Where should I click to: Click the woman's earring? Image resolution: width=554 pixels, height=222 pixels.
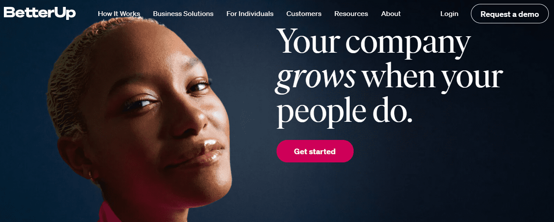click(x=91, y=174)
